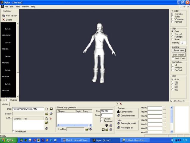Add new LOD with the page icon

pyautogui.click(x=47, y=119)
